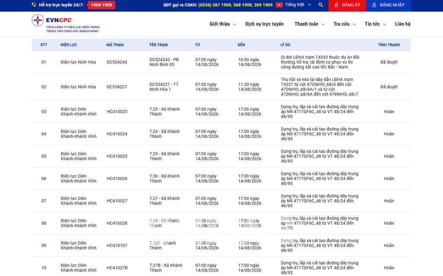Click end time 11:30 ngày 14/08/2026

pos(250,87)
